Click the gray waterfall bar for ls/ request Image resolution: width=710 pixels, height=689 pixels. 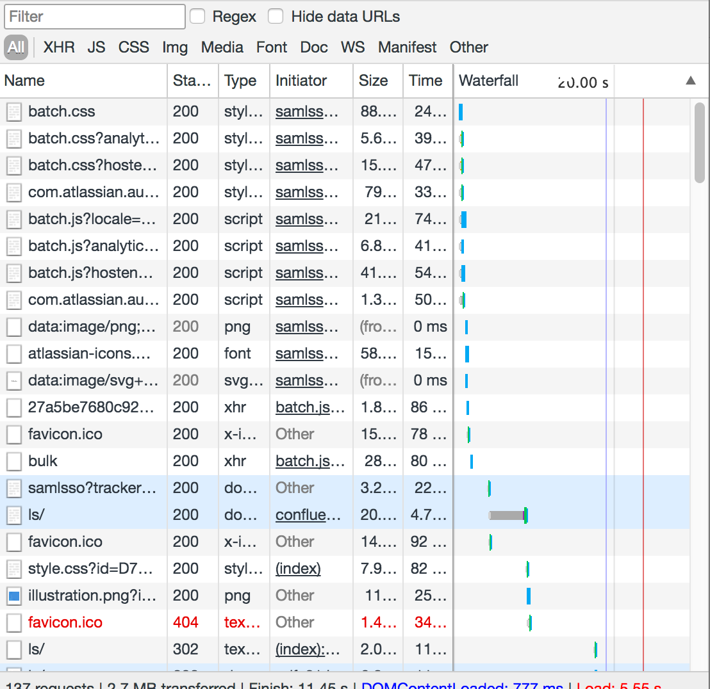point(506,515)
